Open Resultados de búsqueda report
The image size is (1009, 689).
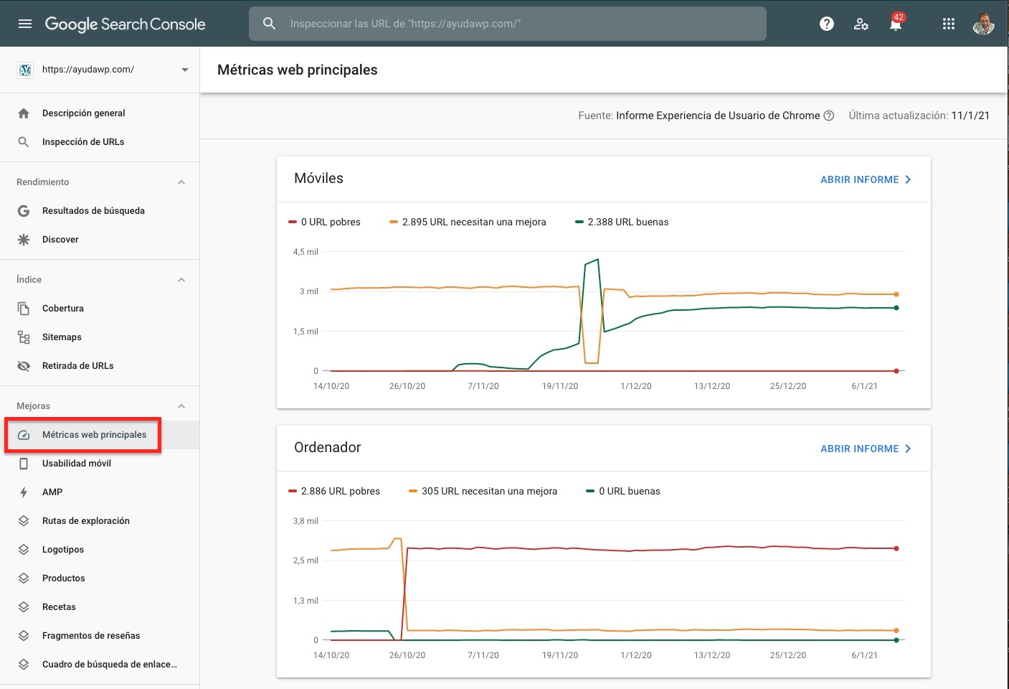(x=93, y=211)
